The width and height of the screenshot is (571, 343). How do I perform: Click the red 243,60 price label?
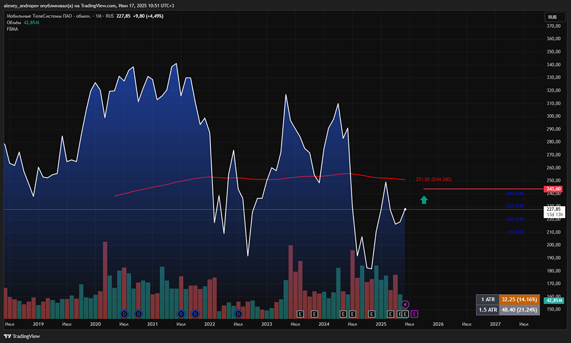(x=553, y=189)
